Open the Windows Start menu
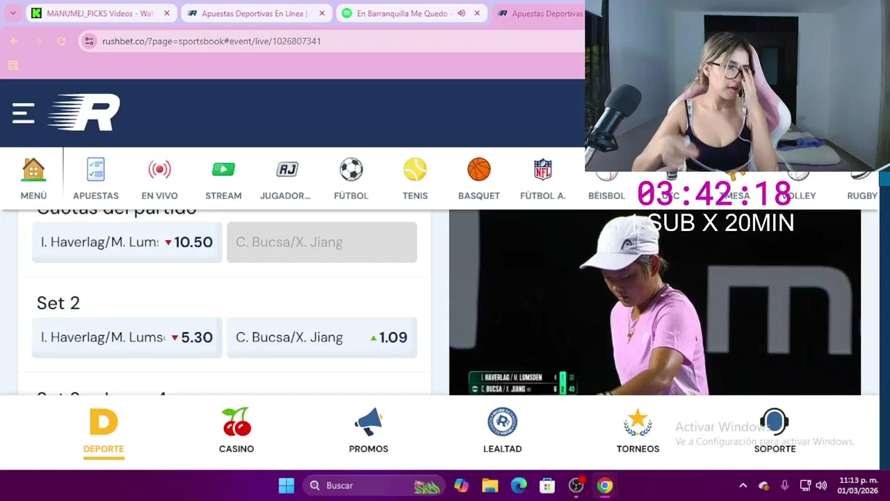The height and width of the screenshot is (501, 890). coord(286,486)
